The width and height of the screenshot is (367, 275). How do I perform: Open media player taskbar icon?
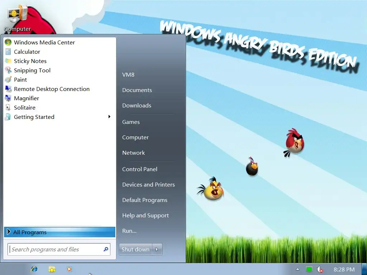click(x=69, y=269)
